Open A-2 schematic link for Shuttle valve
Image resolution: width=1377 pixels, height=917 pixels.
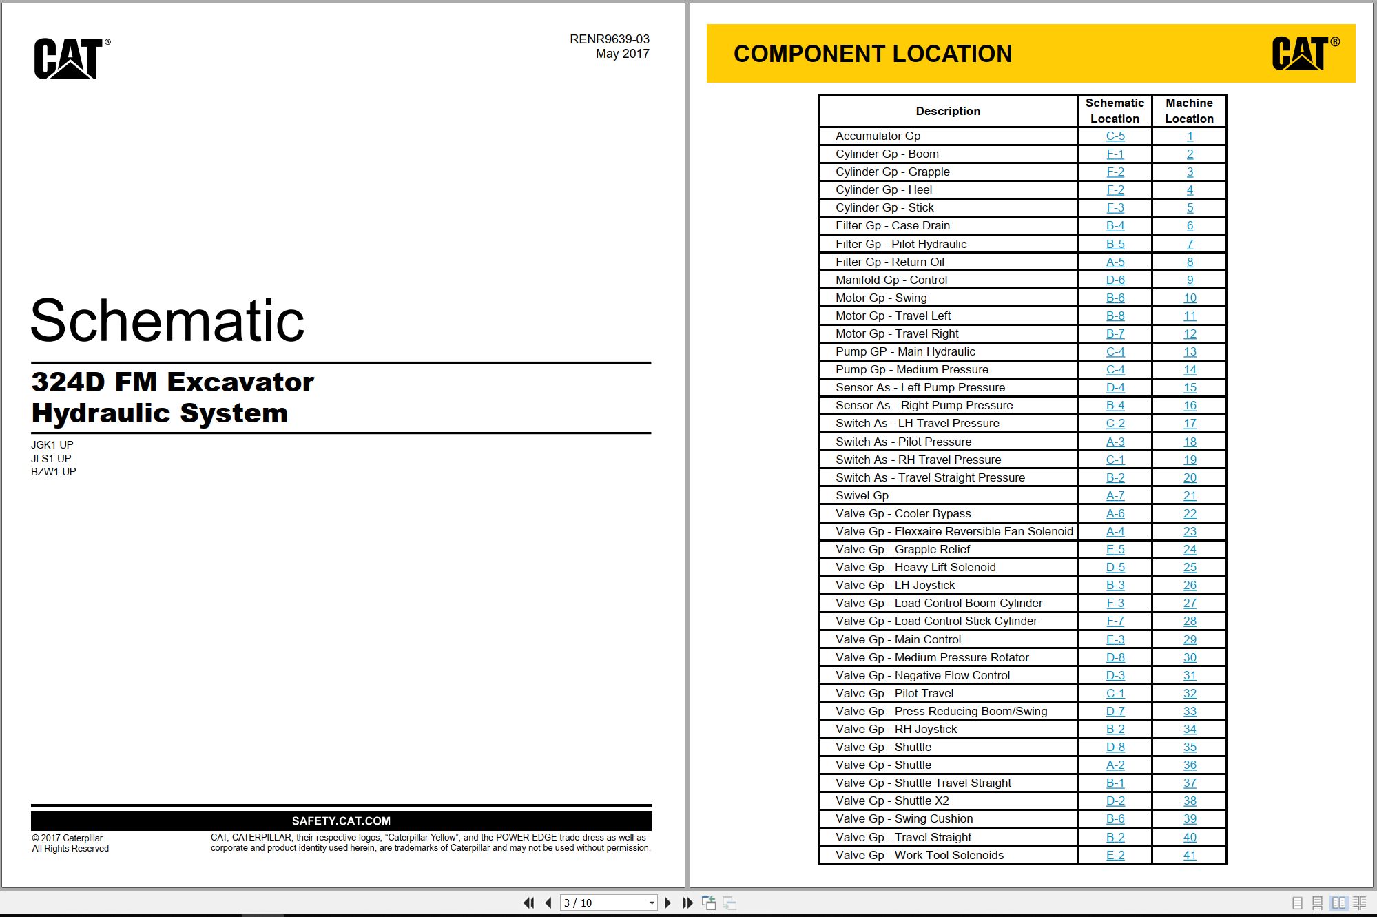[x=1115, y=765]
